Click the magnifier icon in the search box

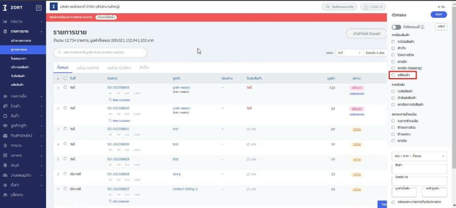coord(59,52)
